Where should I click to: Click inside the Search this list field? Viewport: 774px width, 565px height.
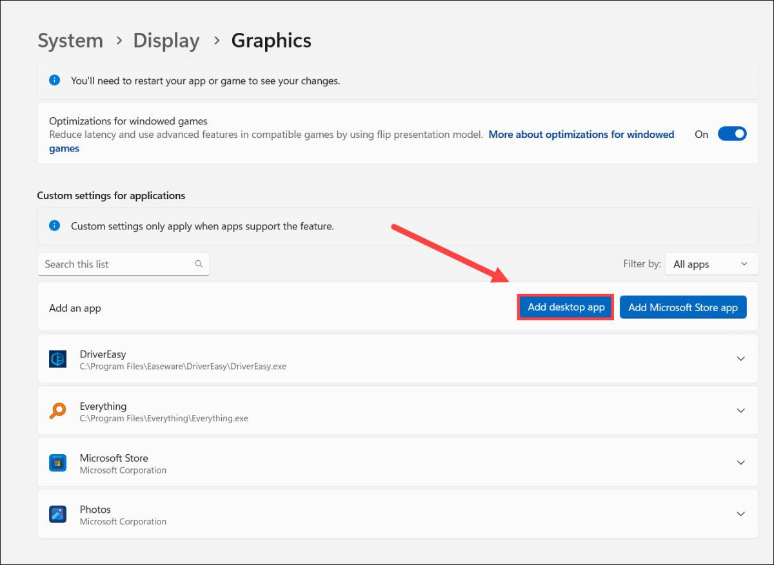[x=116, y=264]
